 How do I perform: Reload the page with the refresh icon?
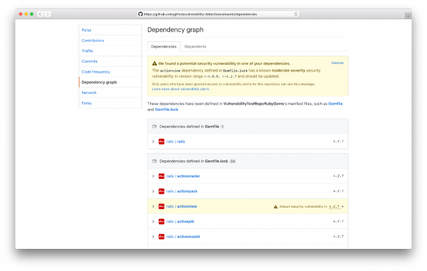click(x=295, y=14)
